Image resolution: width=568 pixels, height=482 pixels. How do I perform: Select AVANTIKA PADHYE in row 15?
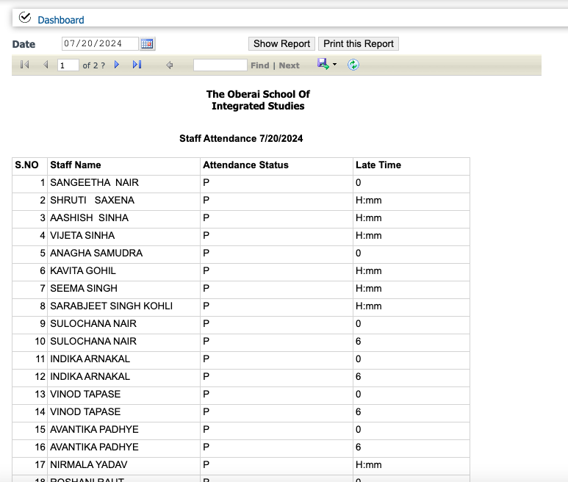click(94, 430)
